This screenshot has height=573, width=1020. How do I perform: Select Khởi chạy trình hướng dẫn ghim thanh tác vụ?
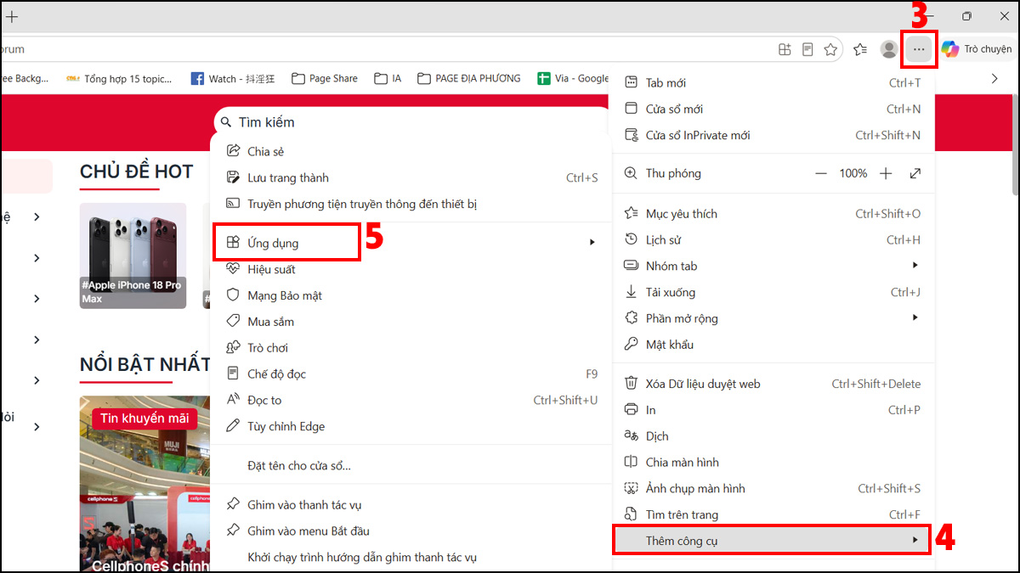click(411, 558)
